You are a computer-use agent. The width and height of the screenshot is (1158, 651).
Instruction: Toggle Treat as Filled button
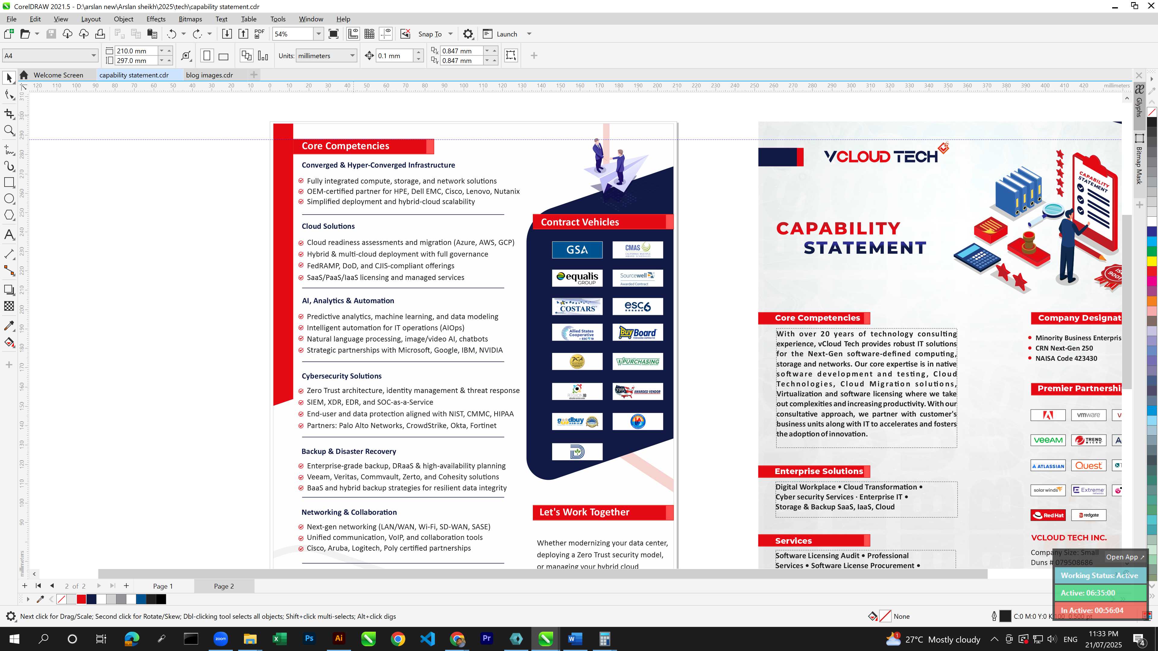click(x=511, y=55)
